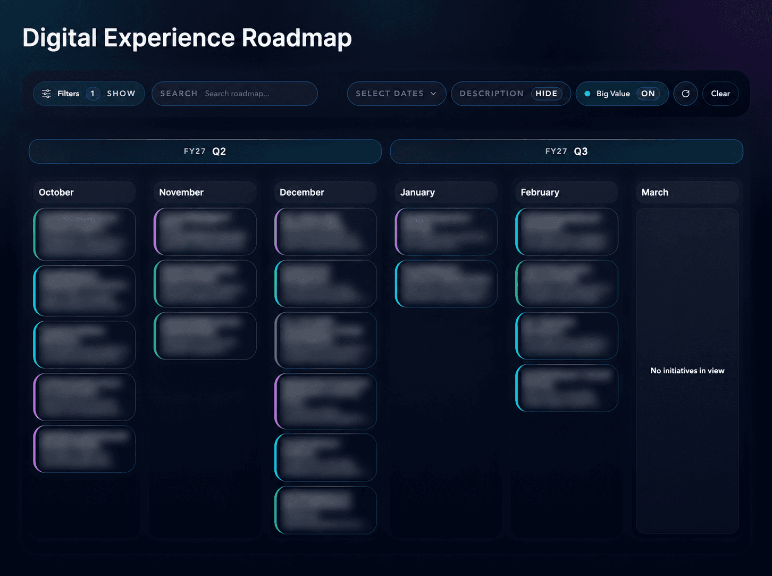
Task: Open the last initiative card under February
Action: (567, 388)
